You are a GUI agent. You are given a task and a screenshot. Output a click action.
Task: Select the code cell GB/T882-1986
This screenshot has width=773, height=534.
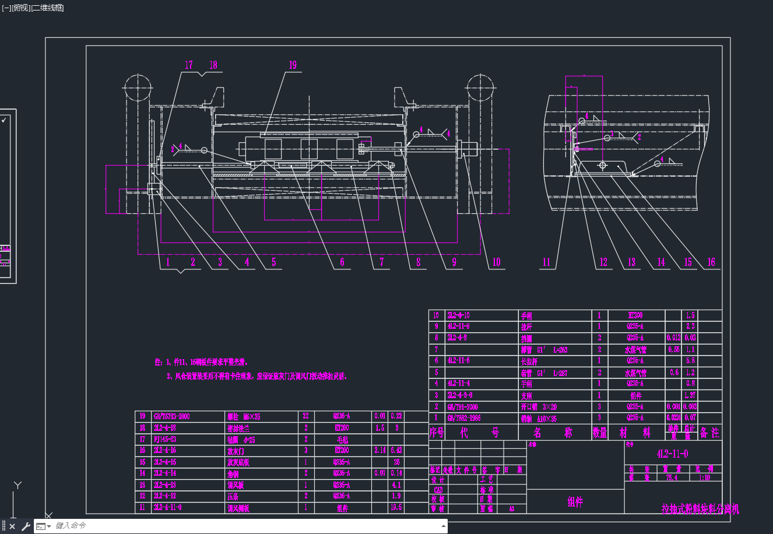pos(464,418)
